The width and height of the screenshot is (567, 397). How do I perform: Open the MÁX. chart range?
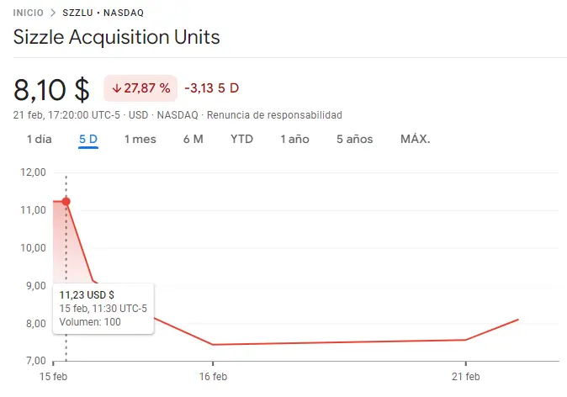(415, 140)
